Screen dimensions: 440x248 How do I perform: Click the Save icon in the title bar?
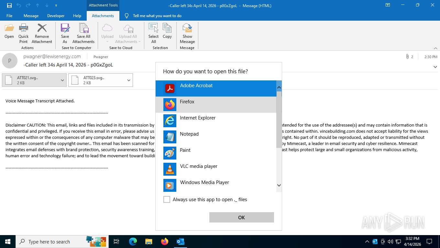pyautogui.click(x=9, y=5)
